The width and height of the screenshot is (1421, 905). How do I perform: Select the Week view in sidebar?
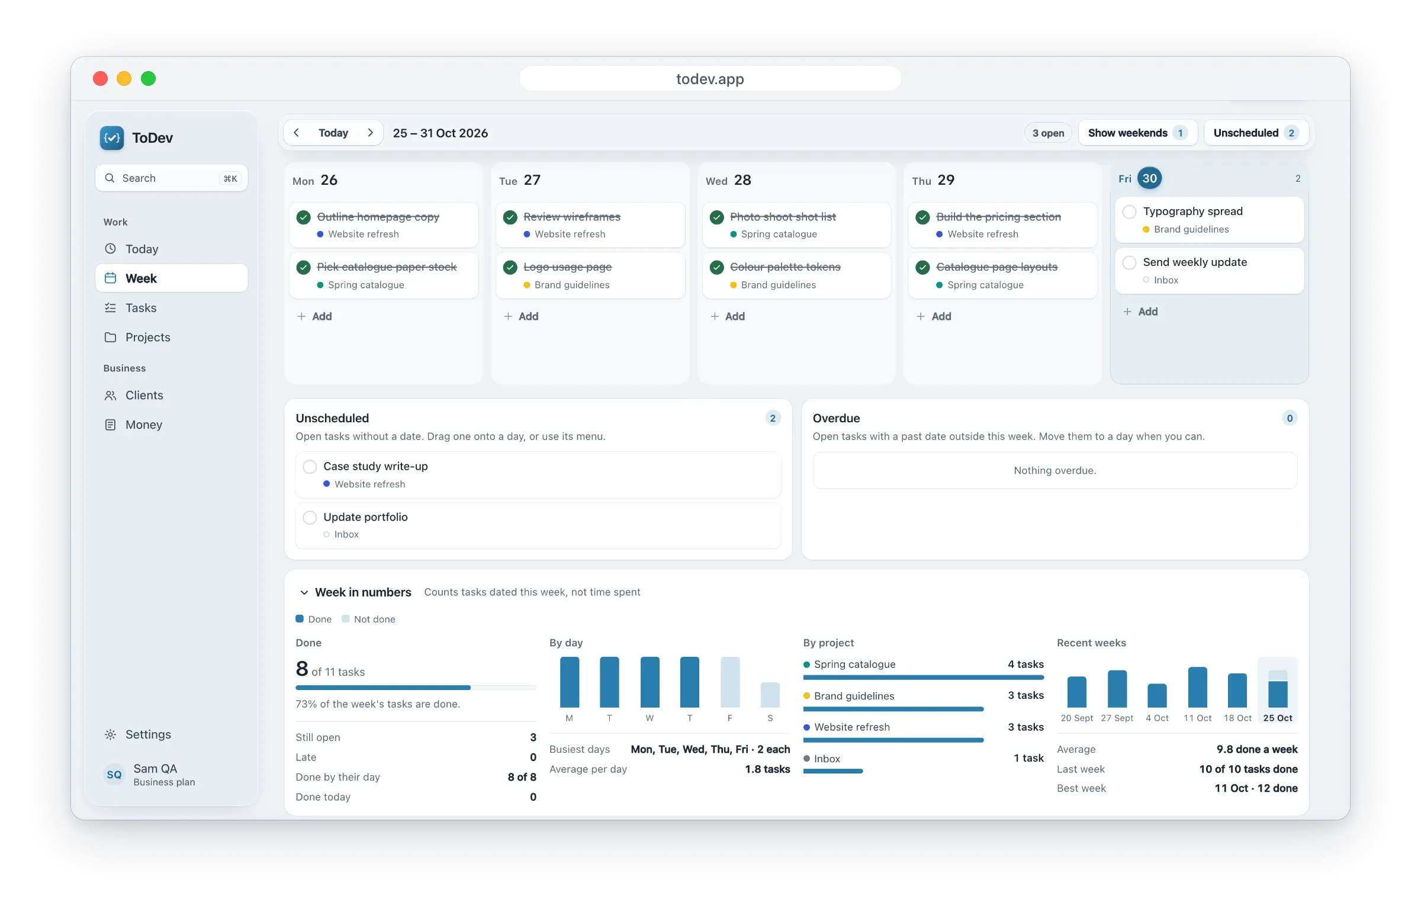point(171,278)
